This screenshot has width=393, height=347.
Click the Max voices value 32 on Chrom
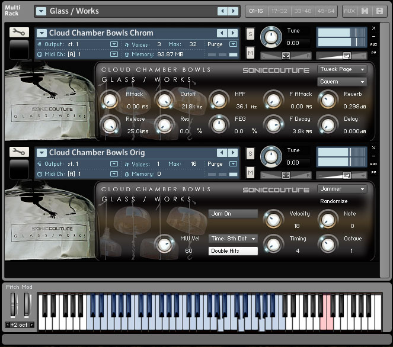193,44
